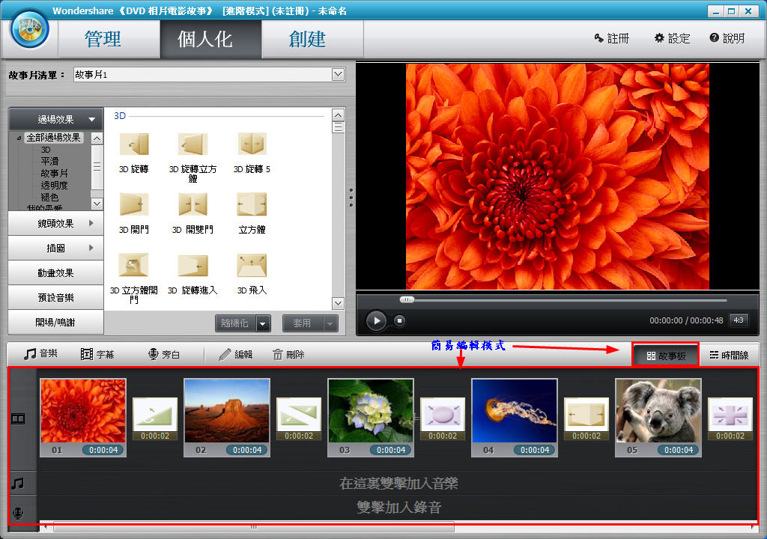The width and height of the screenshot is (767, 539).
Task: Open the 字幕 subtitle tool
Action: pos(97,354)
